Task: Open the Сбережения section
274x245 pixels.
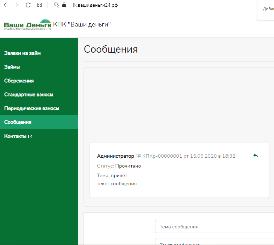Action: pyautogui.click(x=19, y=81)
